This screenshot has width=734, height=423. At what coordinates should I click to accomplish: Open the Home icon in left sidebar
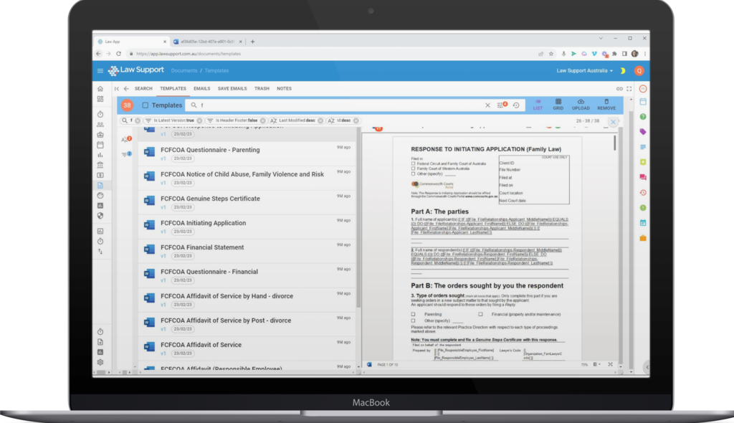point(100,88)
